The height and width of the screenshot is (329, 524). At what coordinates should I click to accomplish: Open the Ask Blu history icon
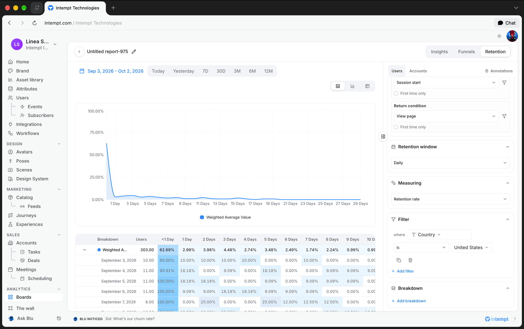(59, 318)
